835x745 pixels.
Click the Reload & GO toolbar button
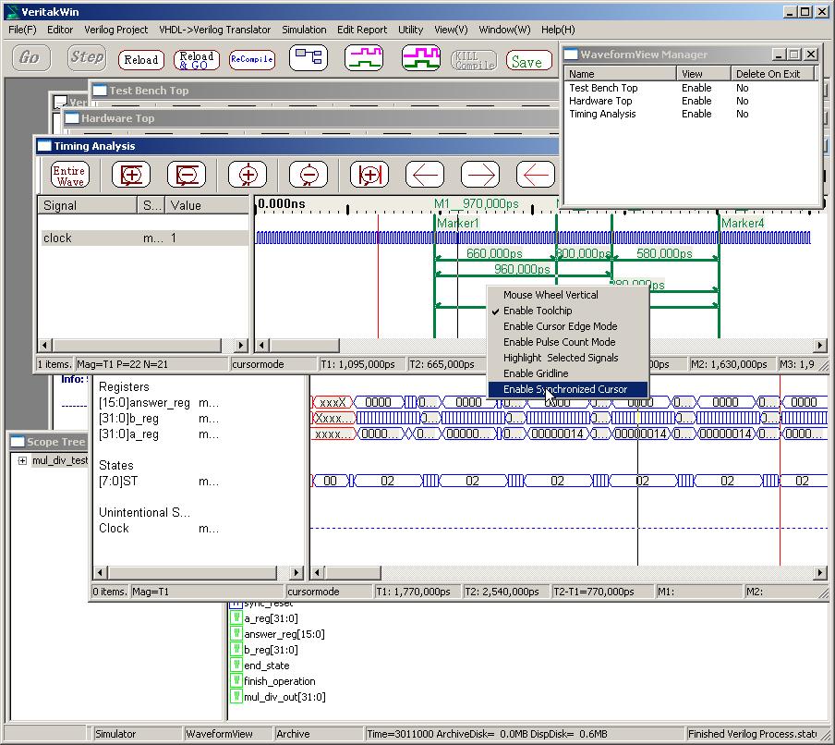[x=197, y=60]
